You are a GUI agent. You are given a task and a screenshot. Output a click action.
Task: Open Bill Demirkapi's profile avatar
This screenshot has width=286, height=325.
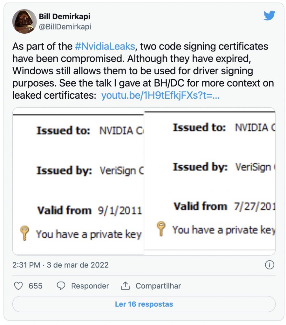tap(24, 21)
